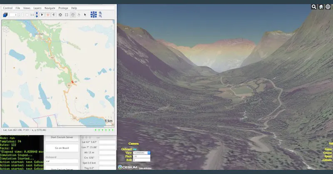Click the Spd 0.0 knt input field
This screenshot has width=333, height=174.
coord(107,163)
